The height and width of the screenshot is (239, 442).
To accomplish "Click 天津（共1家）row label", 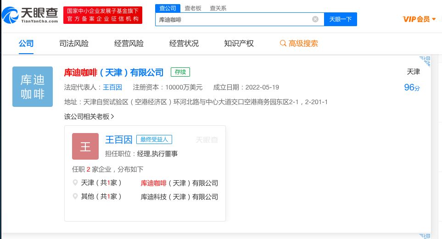I will (101, 183).
